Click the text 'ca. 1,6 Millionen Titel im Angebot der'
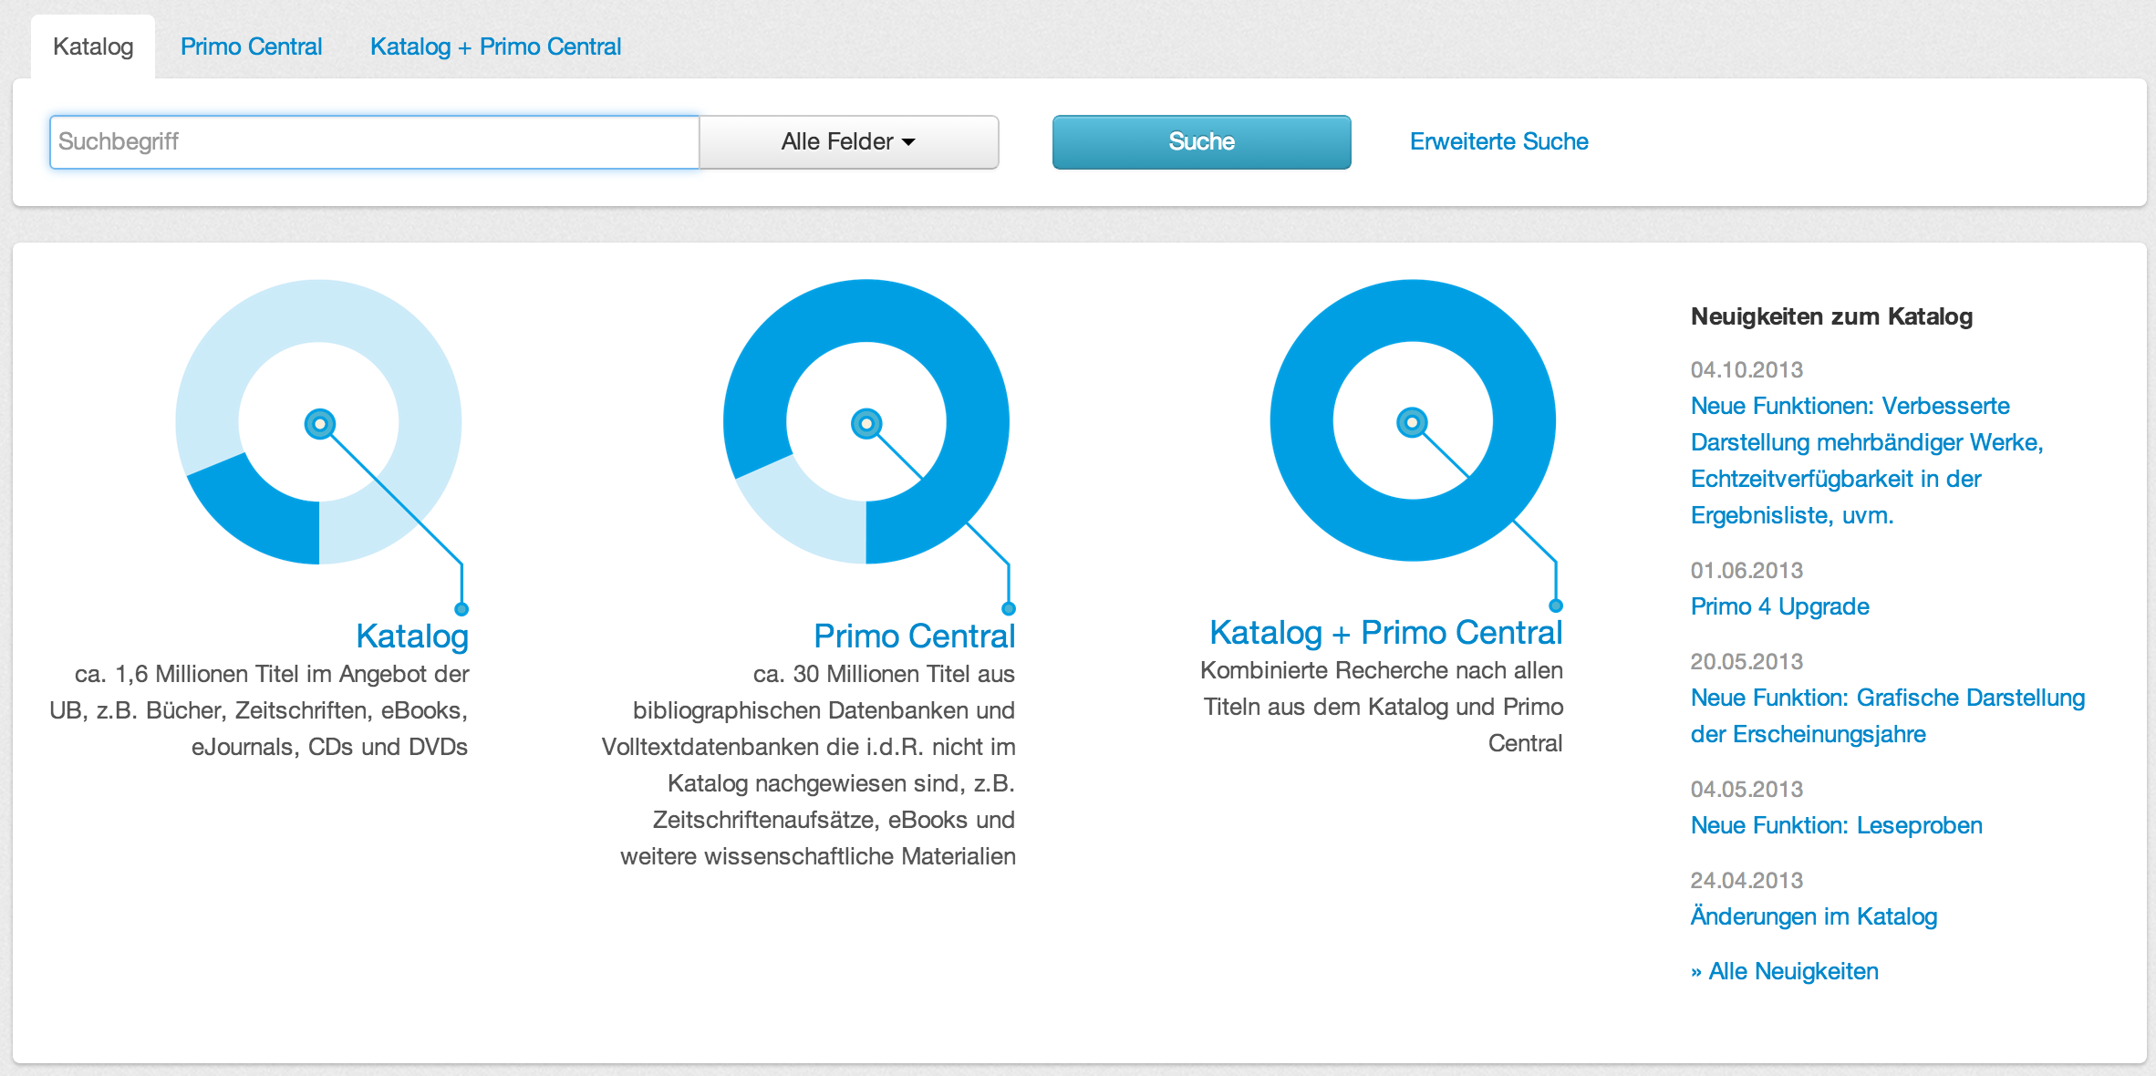Viewport: 2156px width, 1076px height. (272, 674)
